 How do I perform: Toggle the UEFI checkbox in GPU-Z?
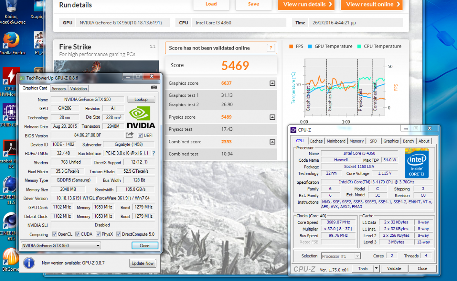tap(140, 135)
